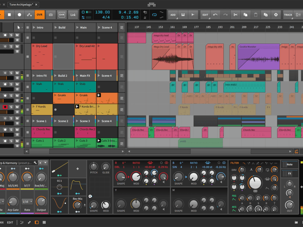This screenshot has height=227, width=303.
Task: Open the ADD menu dropdown
Action: pyautogui.click(x=173, y=15)
